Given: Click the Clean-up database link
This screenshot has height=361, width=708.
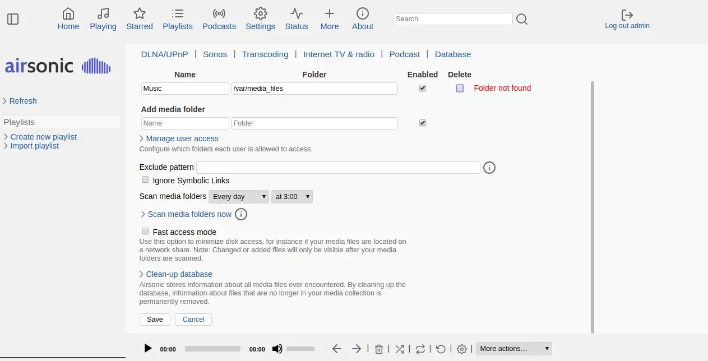Looking at the screenshot, I should pos(179,274).
